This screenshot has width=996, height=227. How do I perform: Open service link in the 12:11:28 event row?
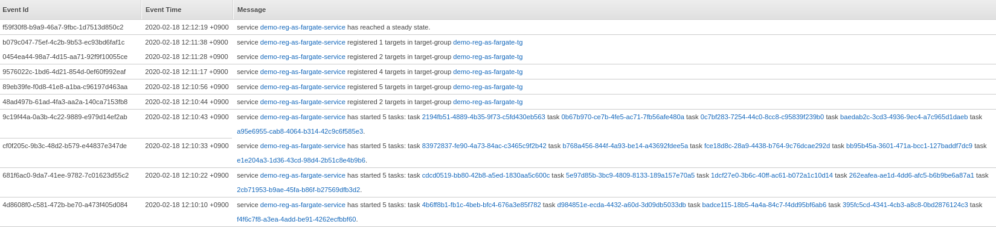point(303,57)
